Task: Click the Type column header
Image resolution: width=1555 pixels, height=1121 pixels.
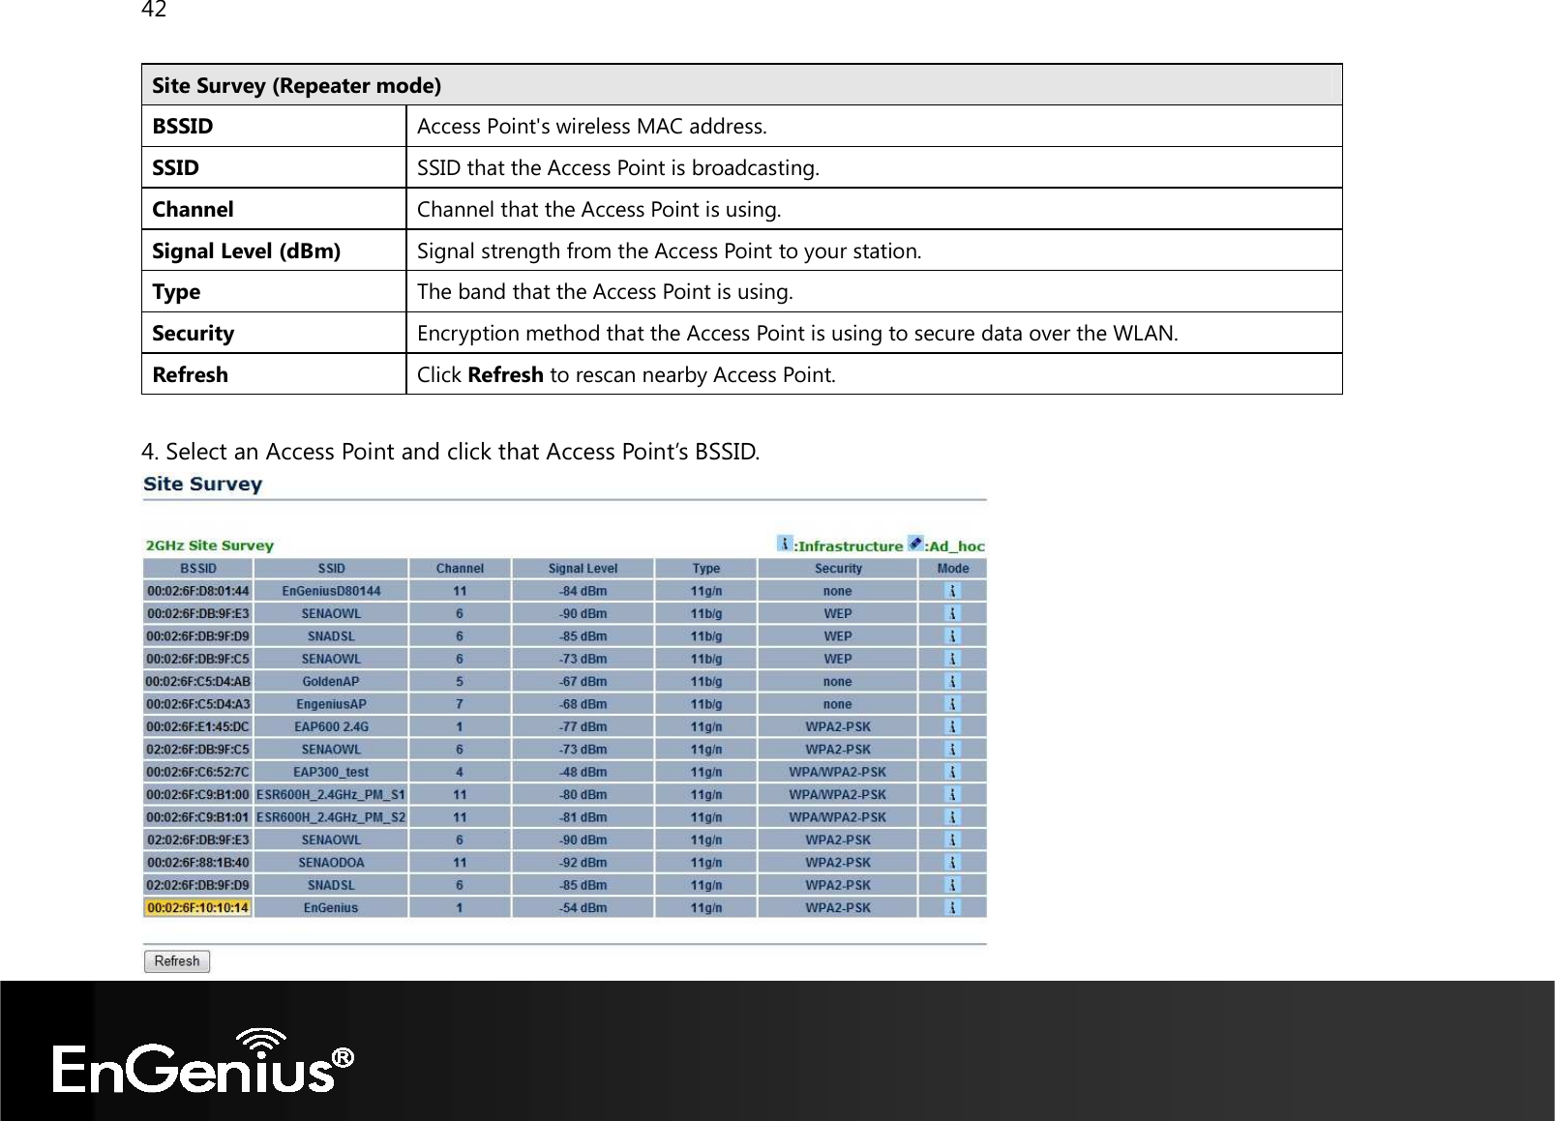Action: pyautogui.click(x=706, y=569)
